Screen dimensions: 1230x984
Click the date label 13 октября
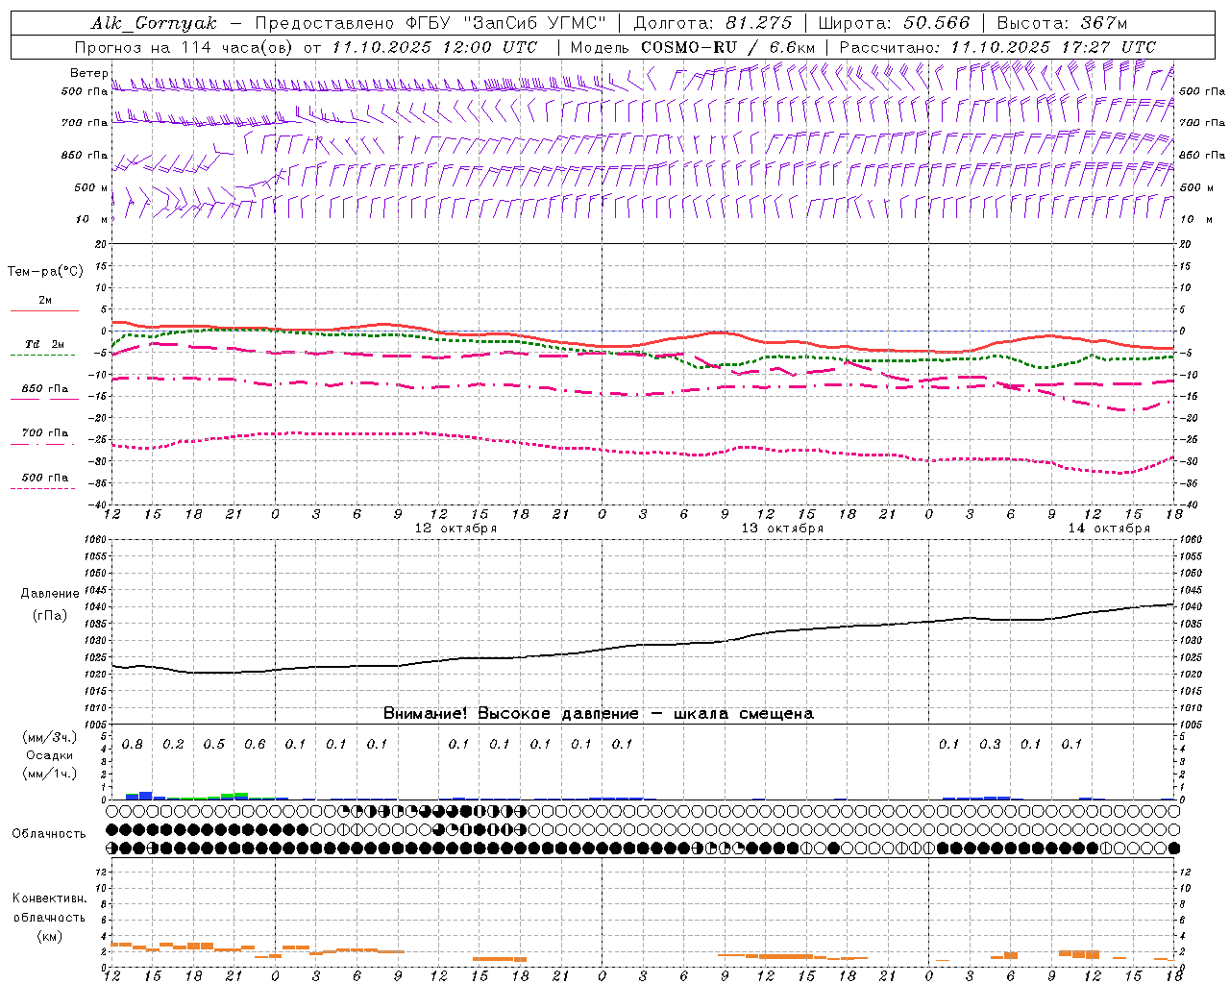coord(782,529)
